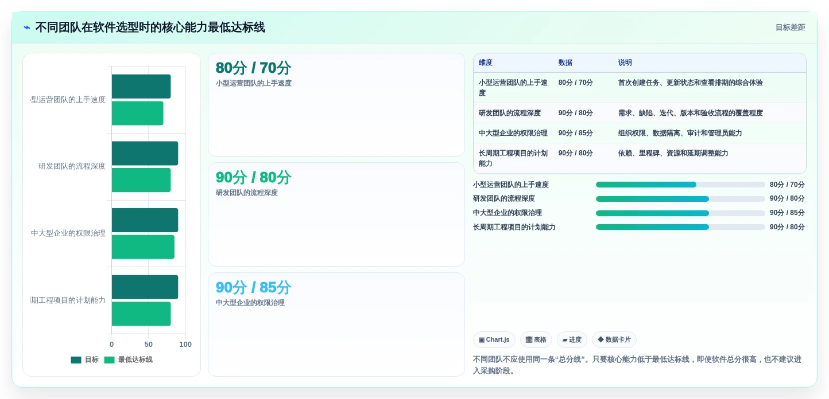The height and width of the screenshot is (399, 829).
Task: Click the 小型运营团队的上手速度 progress bar
Action: pos(680,185)
